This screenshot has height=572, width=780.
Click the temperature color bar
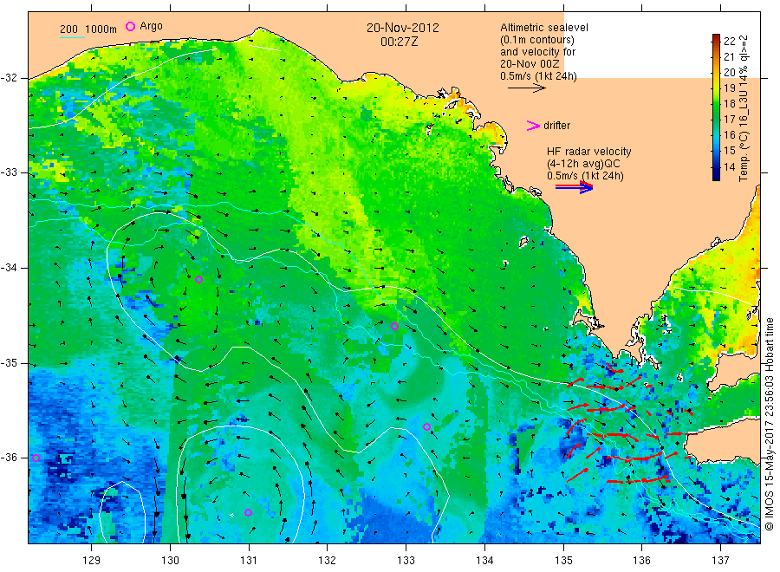click(717, 107)
